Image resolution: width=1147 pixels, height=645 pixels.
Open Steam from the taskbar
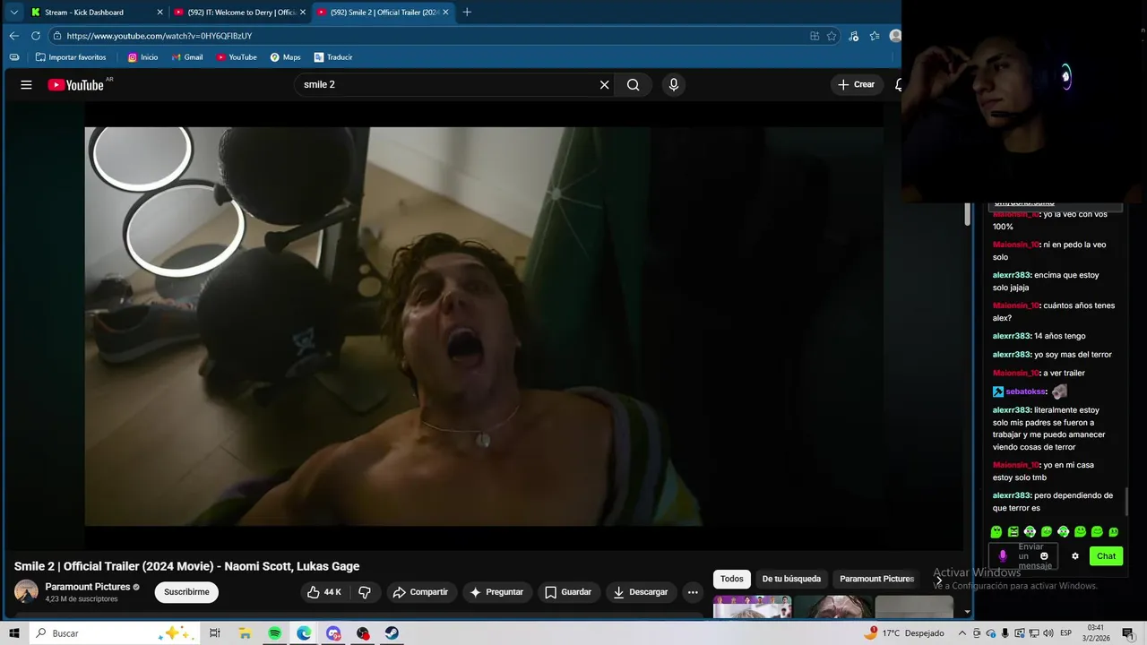click(x=392, y=633)
